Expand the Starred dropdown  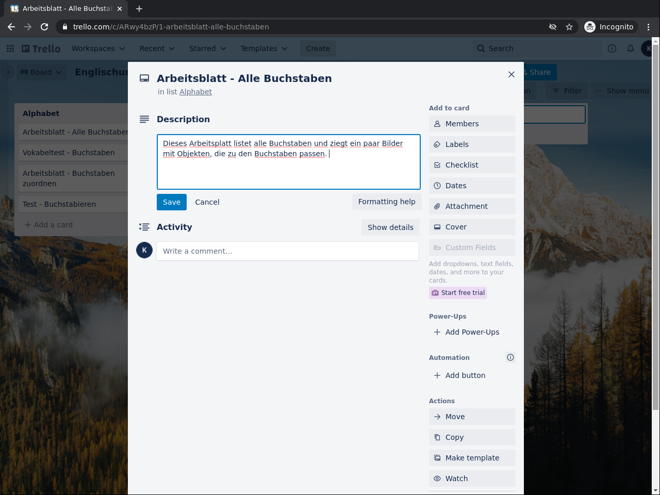point(207,48)
